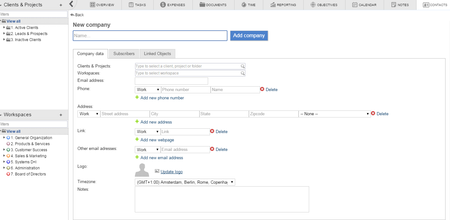Click the company logo placeholder avatar
This screenshot has width=450, height=220.
pyautogui.click(x=142, y=170)
